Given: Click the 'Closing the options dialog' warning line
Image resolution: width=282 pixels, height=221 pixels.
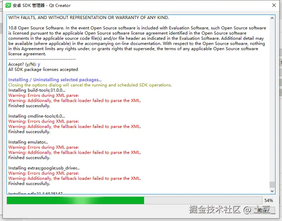Looking at the screenshot, I should [x=90, y=85].
